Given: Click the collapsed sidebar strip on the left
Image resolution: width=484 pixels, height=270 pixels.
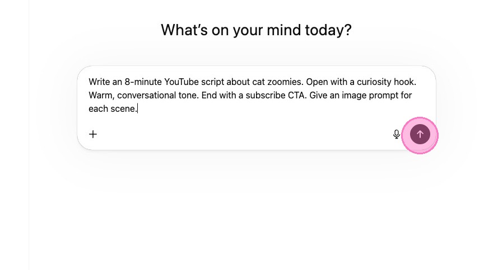Looking at the screenshot, I should point(14,135).
